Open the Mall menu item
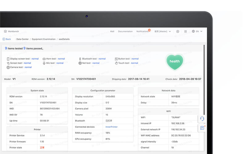This screenshot has width=247, height=154. click(x=112, y=31)
